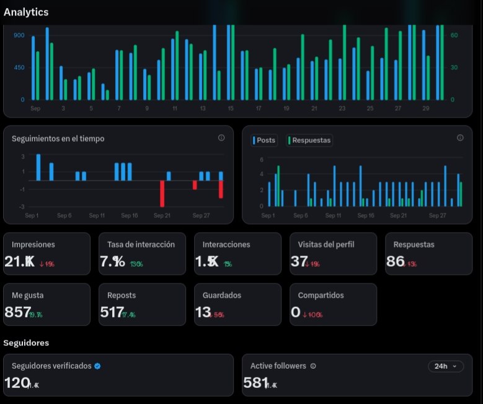Click info icon in Posts and Respuestas chart
Image resolution: width=483 pixels, height=404 pixels.
click(x=460, y=138)
